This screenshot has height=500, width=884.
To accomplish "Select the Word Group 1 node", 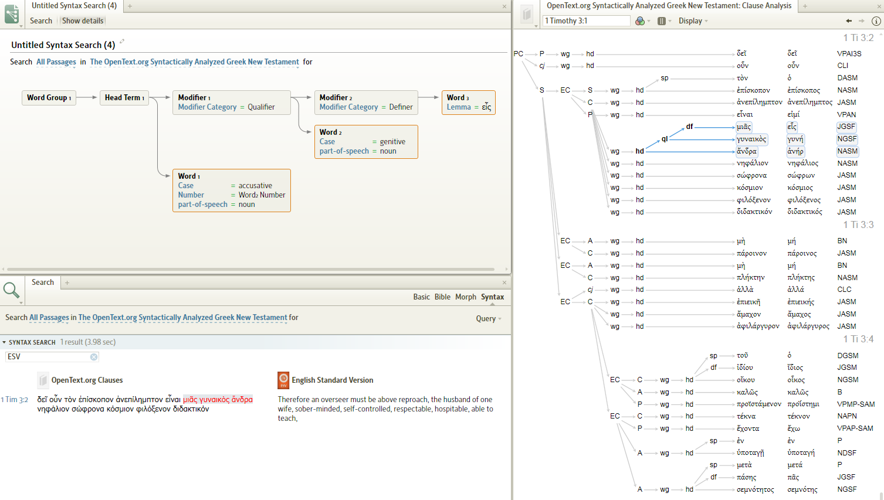I will 49,98.
